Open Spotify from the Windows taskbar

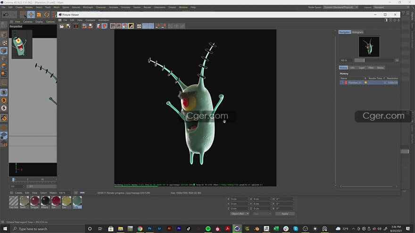coord(208,229)
